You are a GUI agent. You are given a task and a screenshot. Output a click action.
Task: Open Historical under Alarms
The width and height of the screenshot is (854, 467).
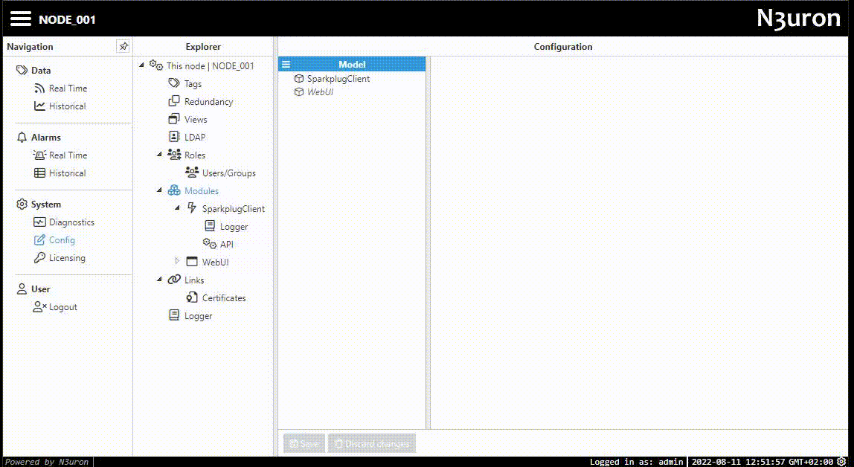pyautogui.click(x=68, y=173)
